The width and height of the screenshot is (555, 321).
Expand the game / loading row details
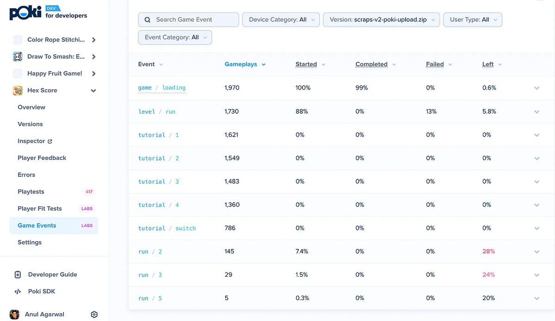(536, 88)
